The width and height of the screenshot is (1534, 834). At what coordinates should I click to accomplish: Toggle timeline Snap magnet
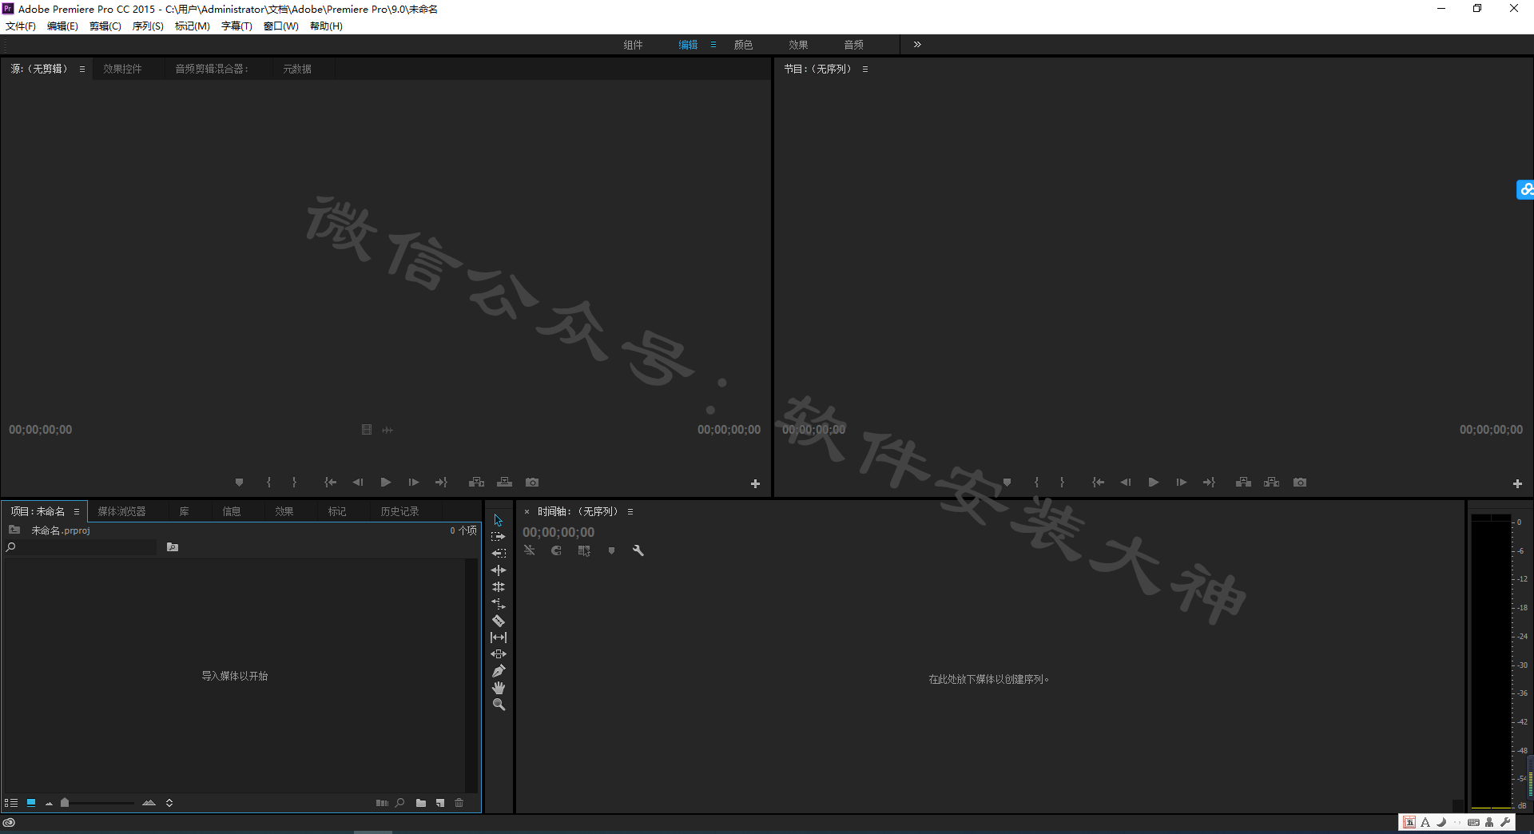click(557, 550)
